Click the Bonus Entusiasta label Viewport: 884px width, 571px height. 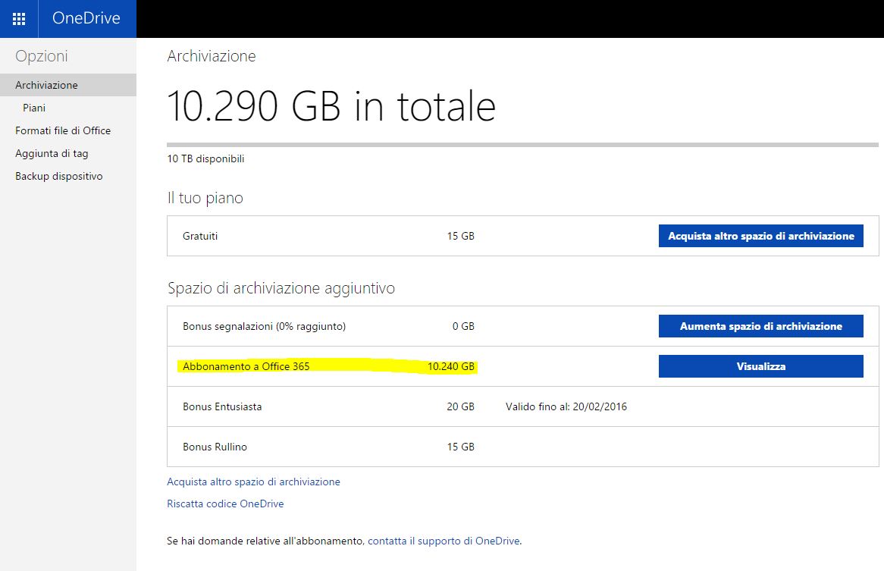point(222,407)
